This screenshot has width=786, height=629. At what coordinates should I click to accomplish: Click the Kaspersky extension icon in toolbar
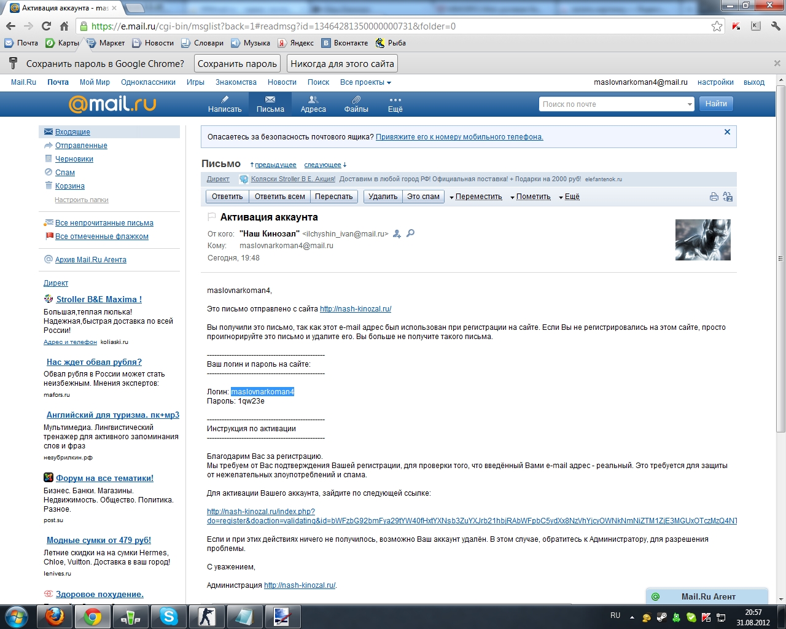pyautogui.click(x=736, y=26)
